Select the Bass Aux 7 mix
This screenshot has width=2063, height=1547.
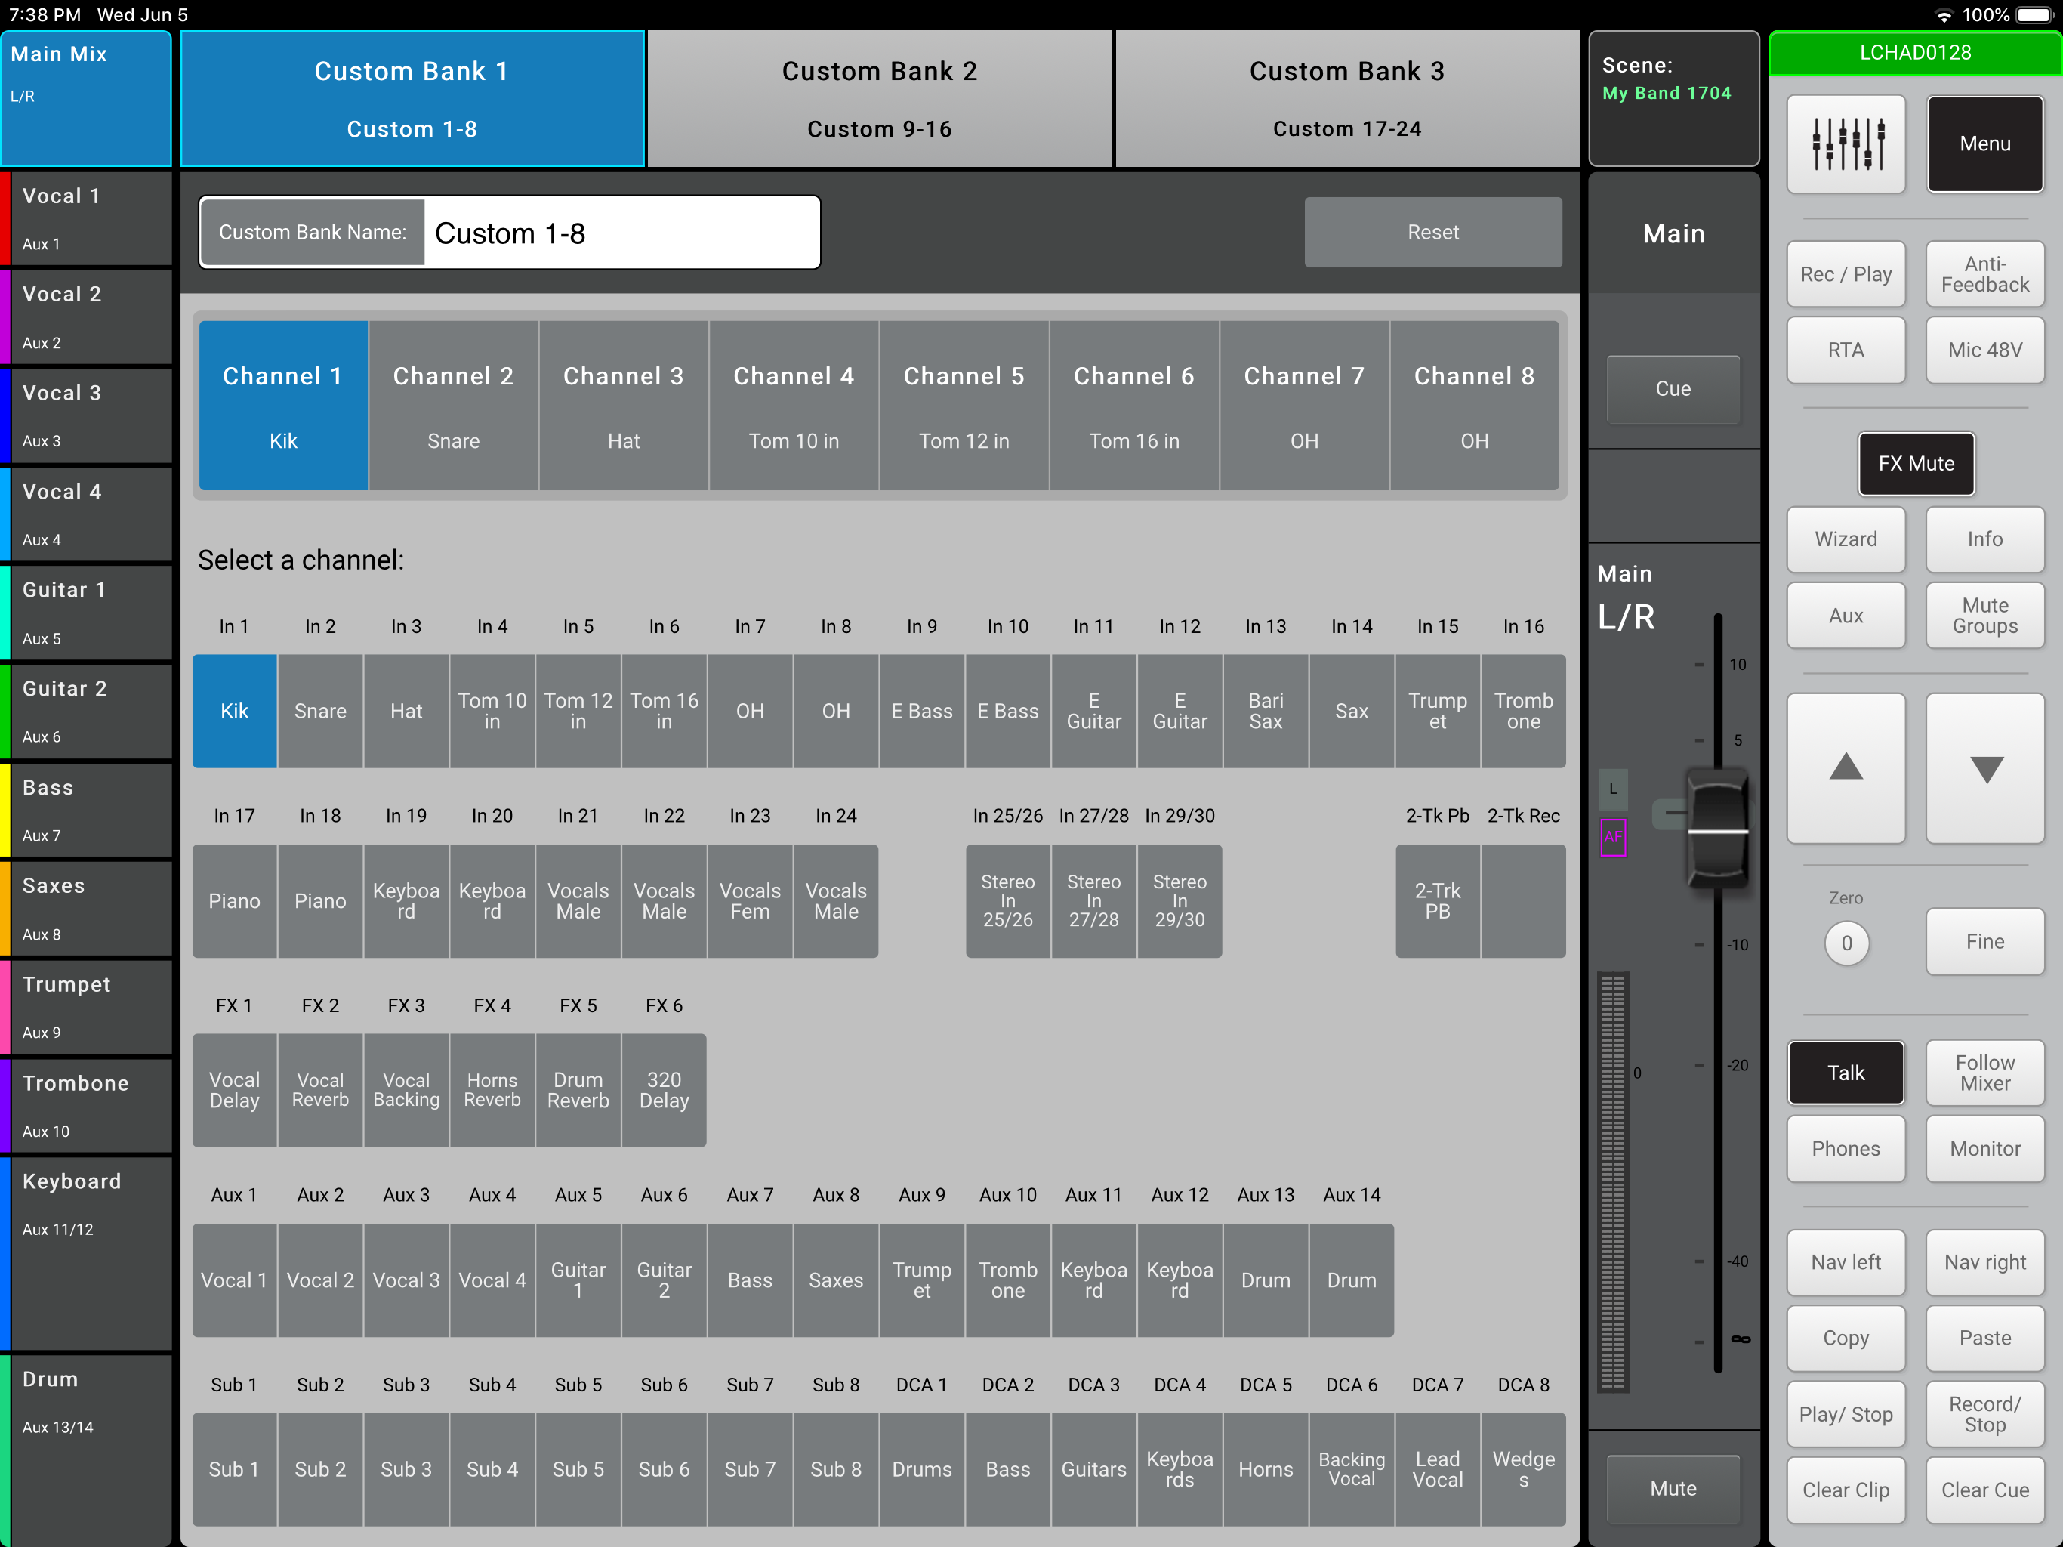[86, 810]
